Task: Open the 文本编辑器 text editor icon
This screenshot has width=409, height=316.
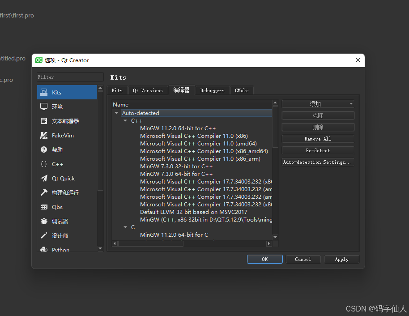Action: click(x=44, y=121)
